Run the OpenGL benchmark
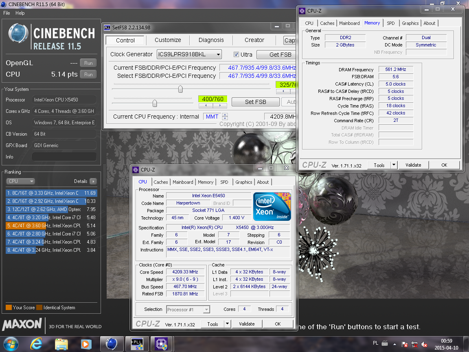 (x=88, y=63)
